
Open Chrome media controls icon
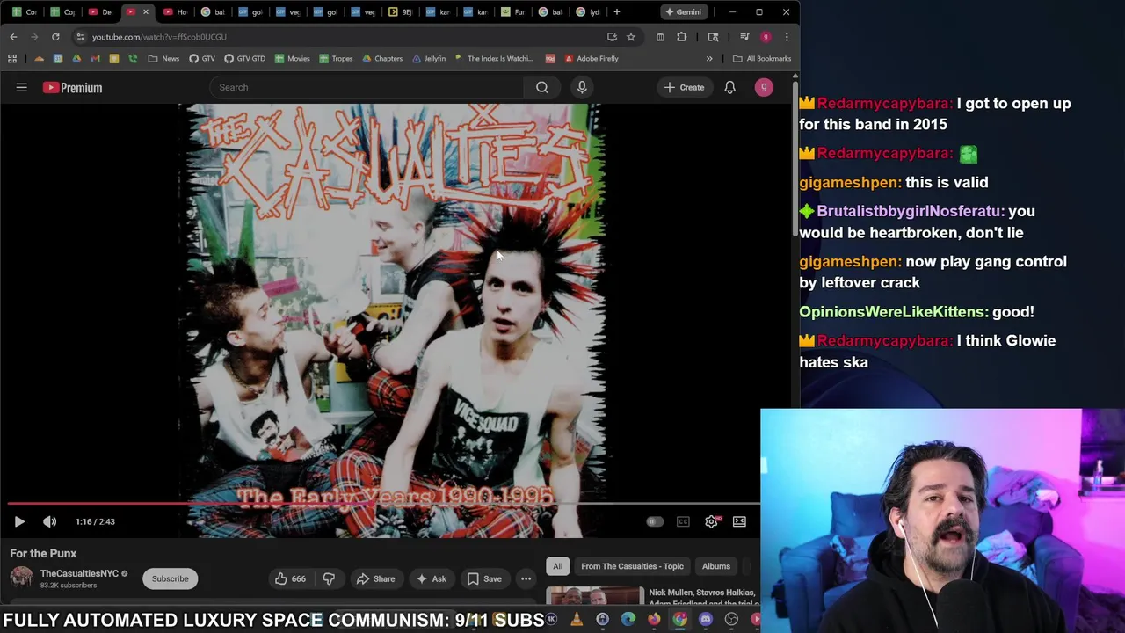[744, 37]
